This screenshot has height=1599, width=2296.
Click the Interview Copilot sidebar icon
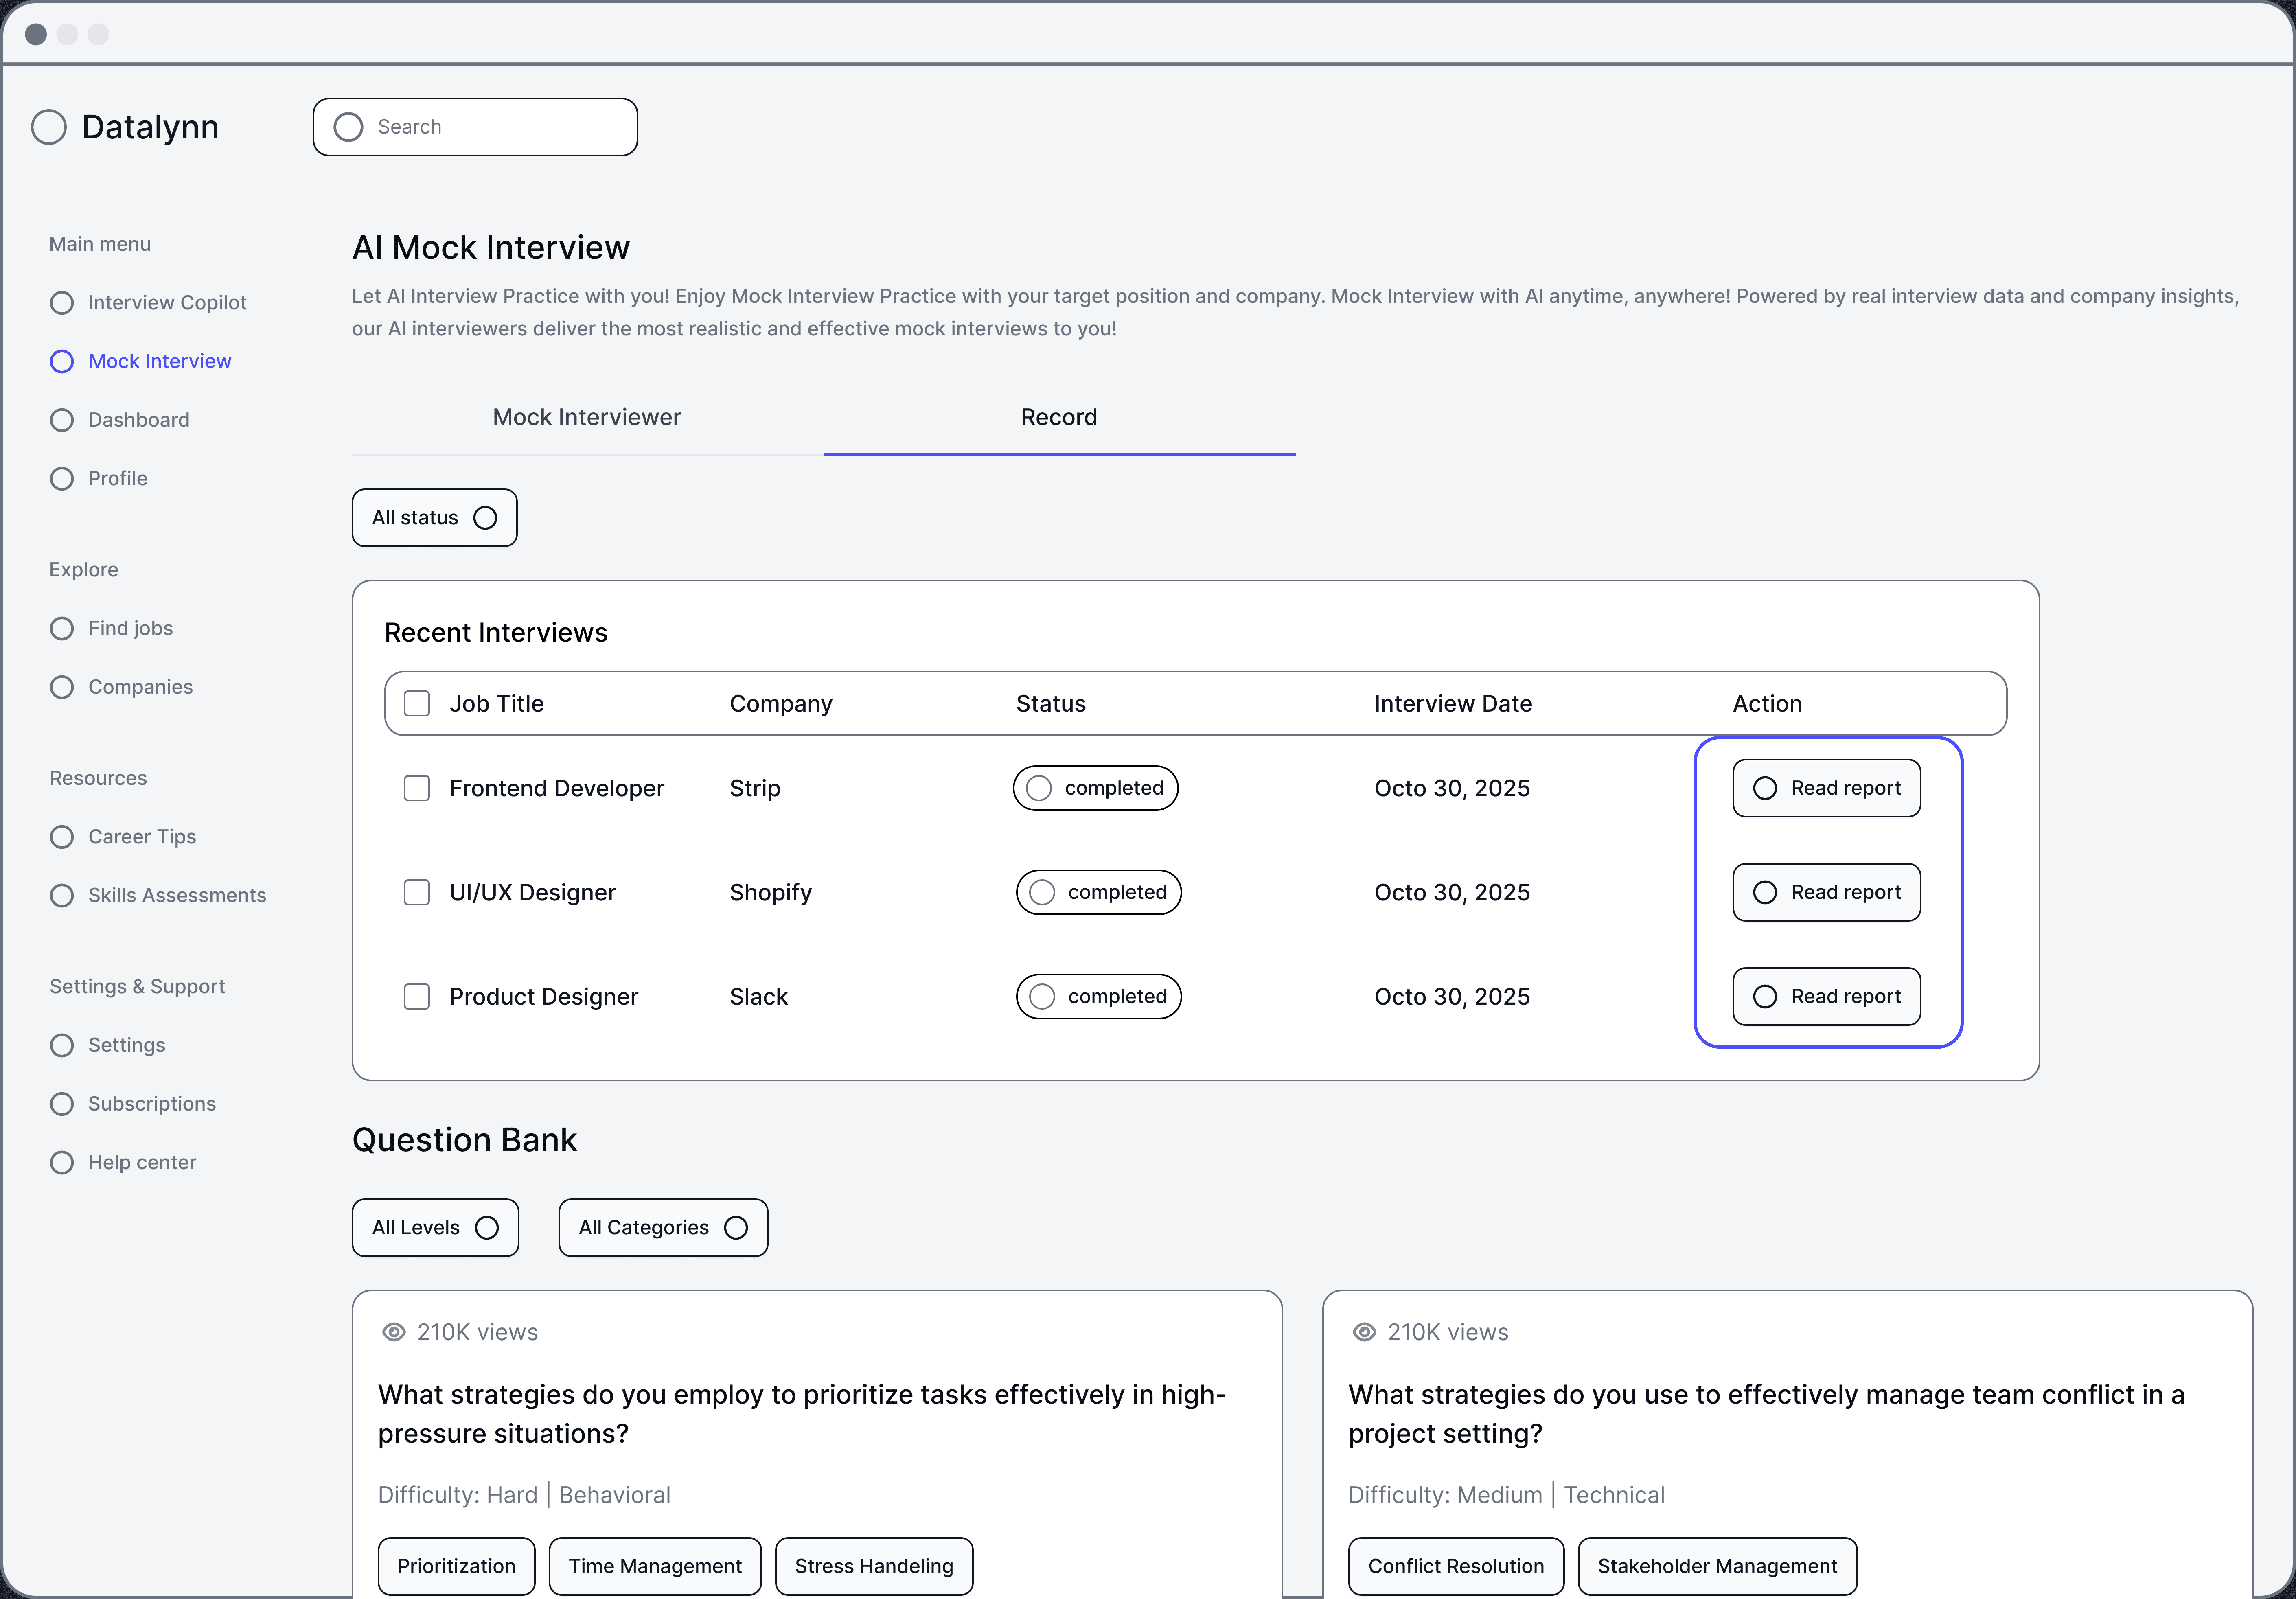[x=62, y=303]
